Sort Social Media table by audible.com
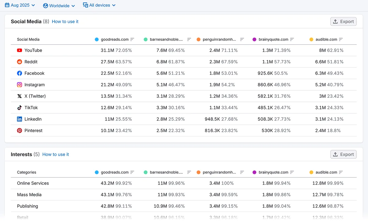 point(341,40)
